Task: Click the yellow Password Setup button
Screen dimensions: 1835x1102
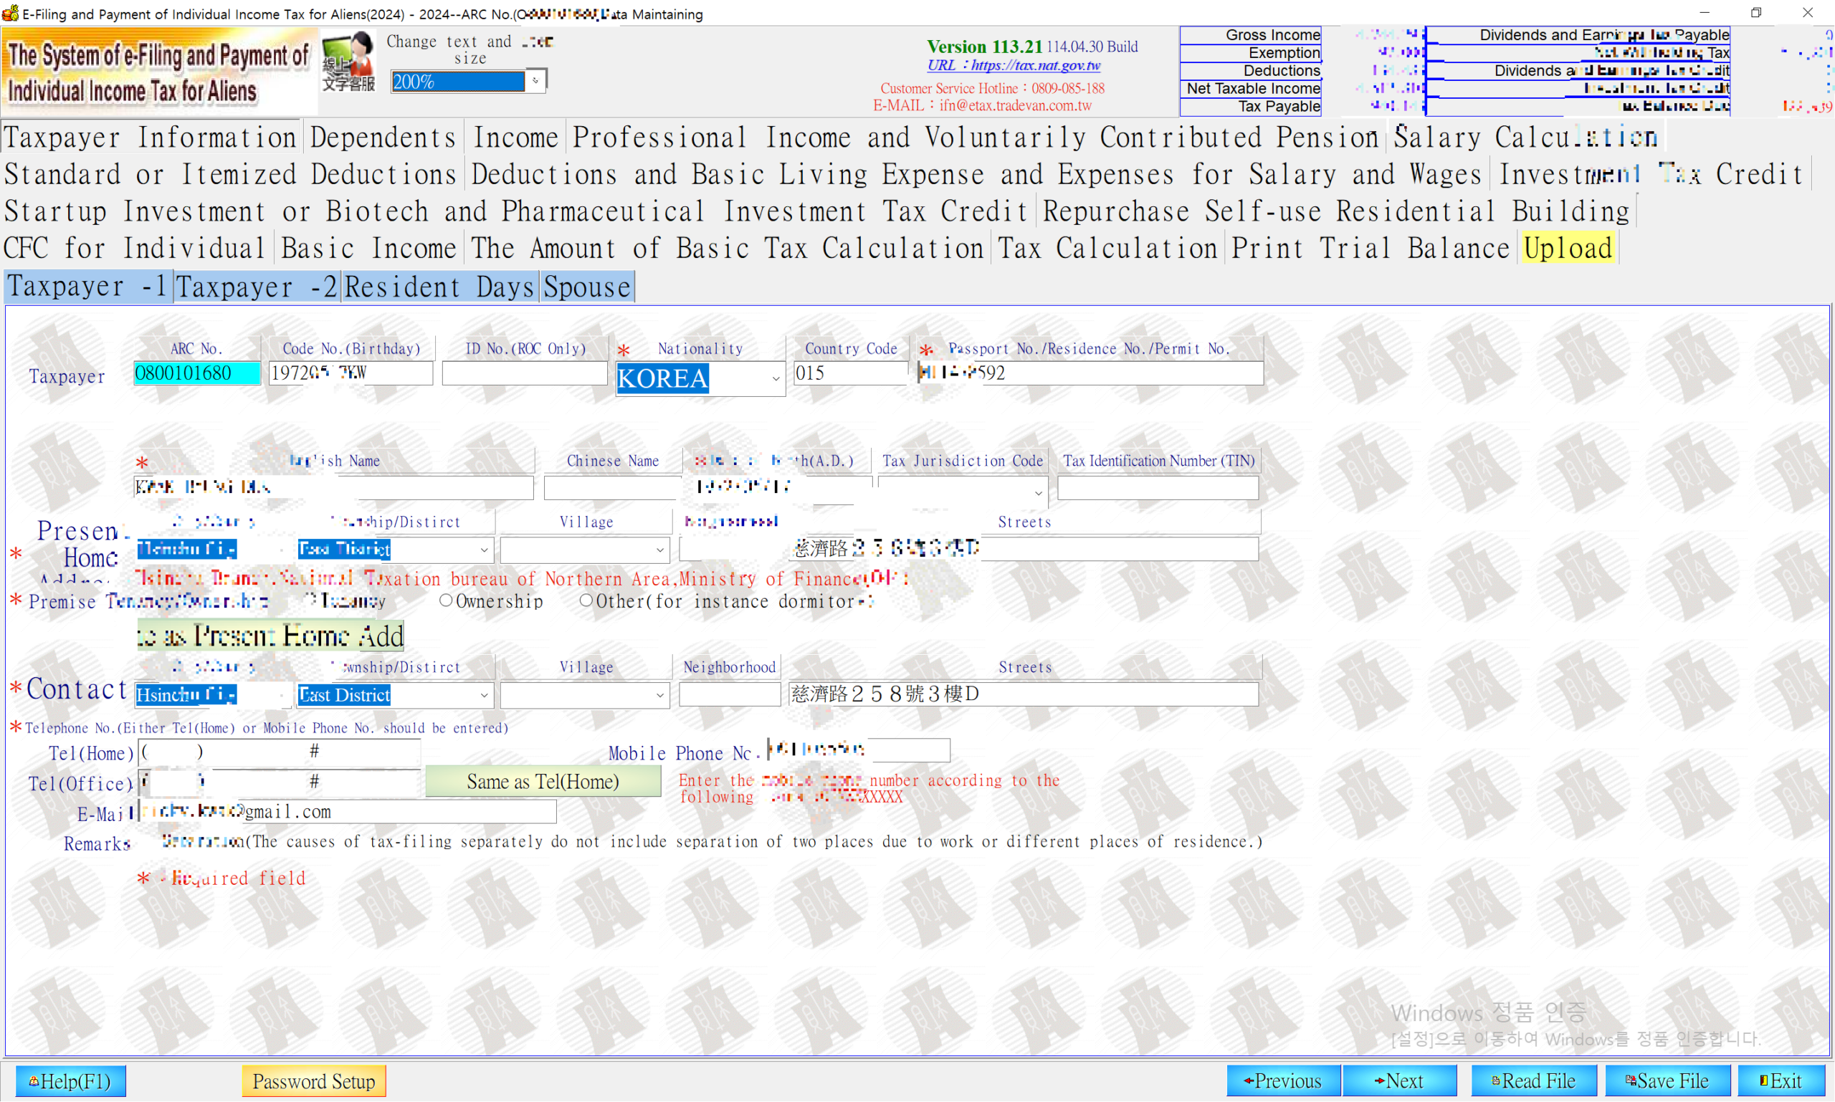Action: [313, 1081]
